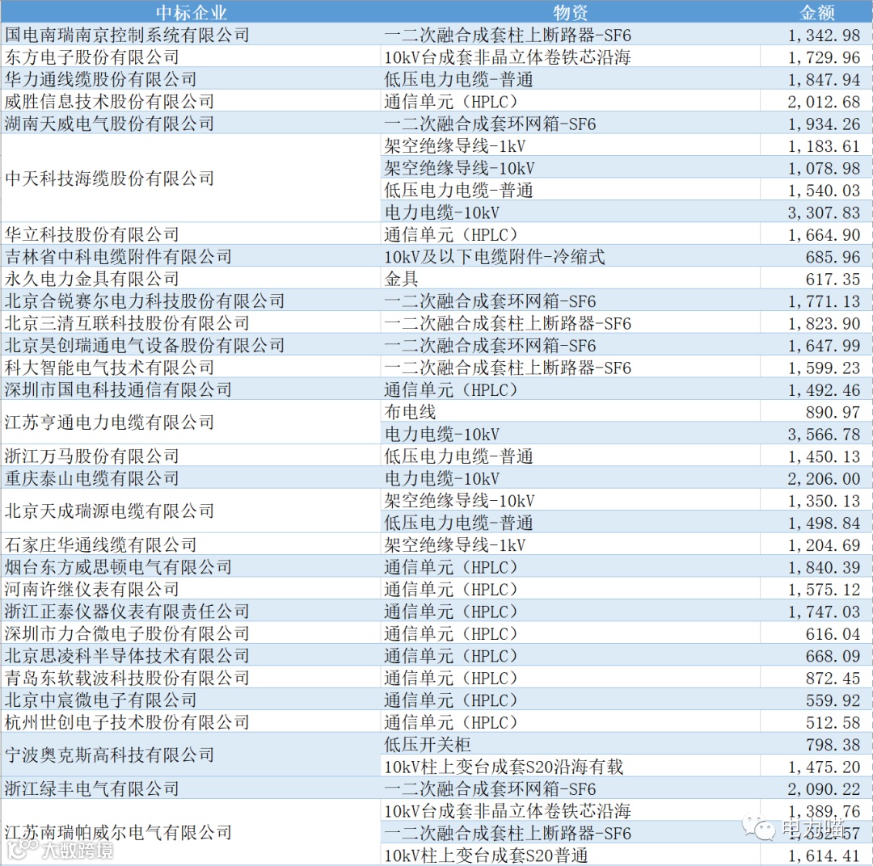Select the 华力通线缆股份有限公司 cell
This screenshot has height=866, width=873.
[191, 79]
